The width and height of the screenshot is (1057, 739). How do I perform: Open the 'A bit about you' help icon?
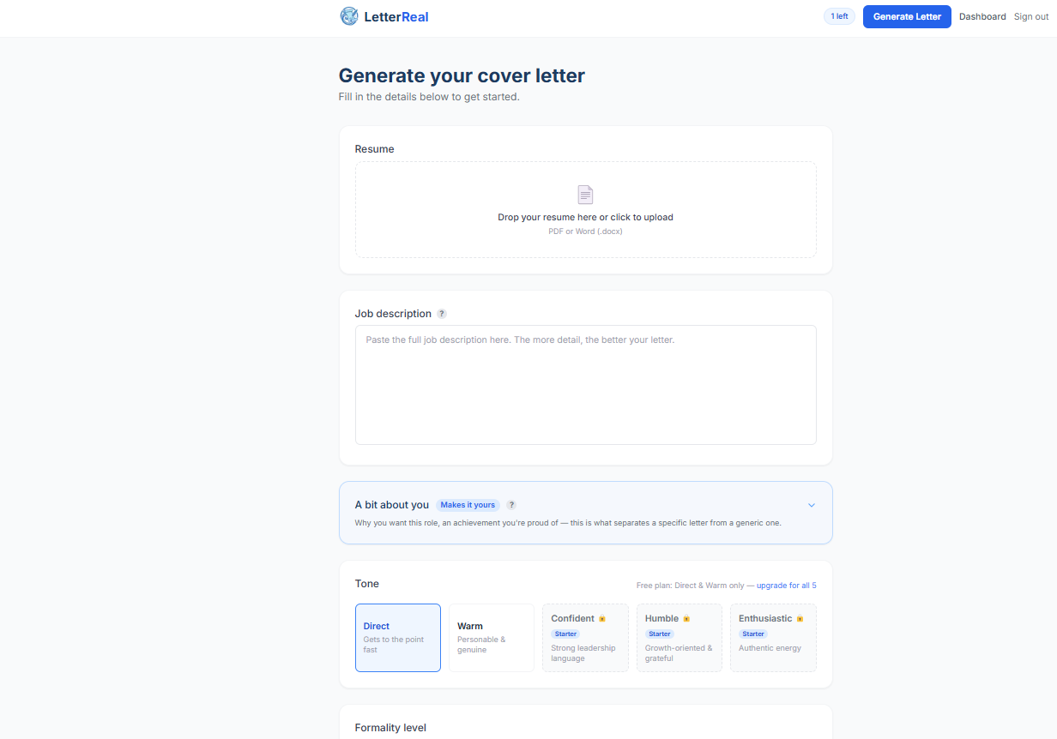(x=511, y=505)
